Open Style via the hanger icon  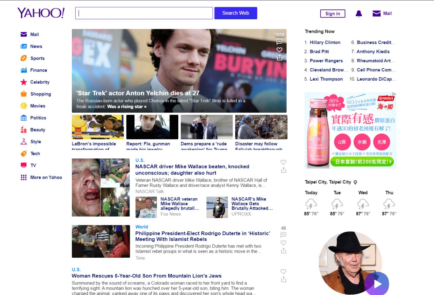[x=24, y=142]
